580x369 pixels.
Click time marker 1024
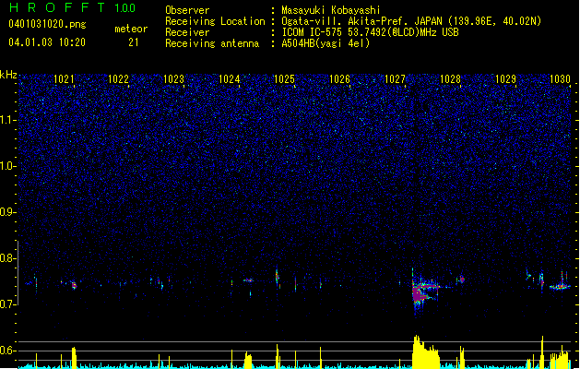point(229,79)
